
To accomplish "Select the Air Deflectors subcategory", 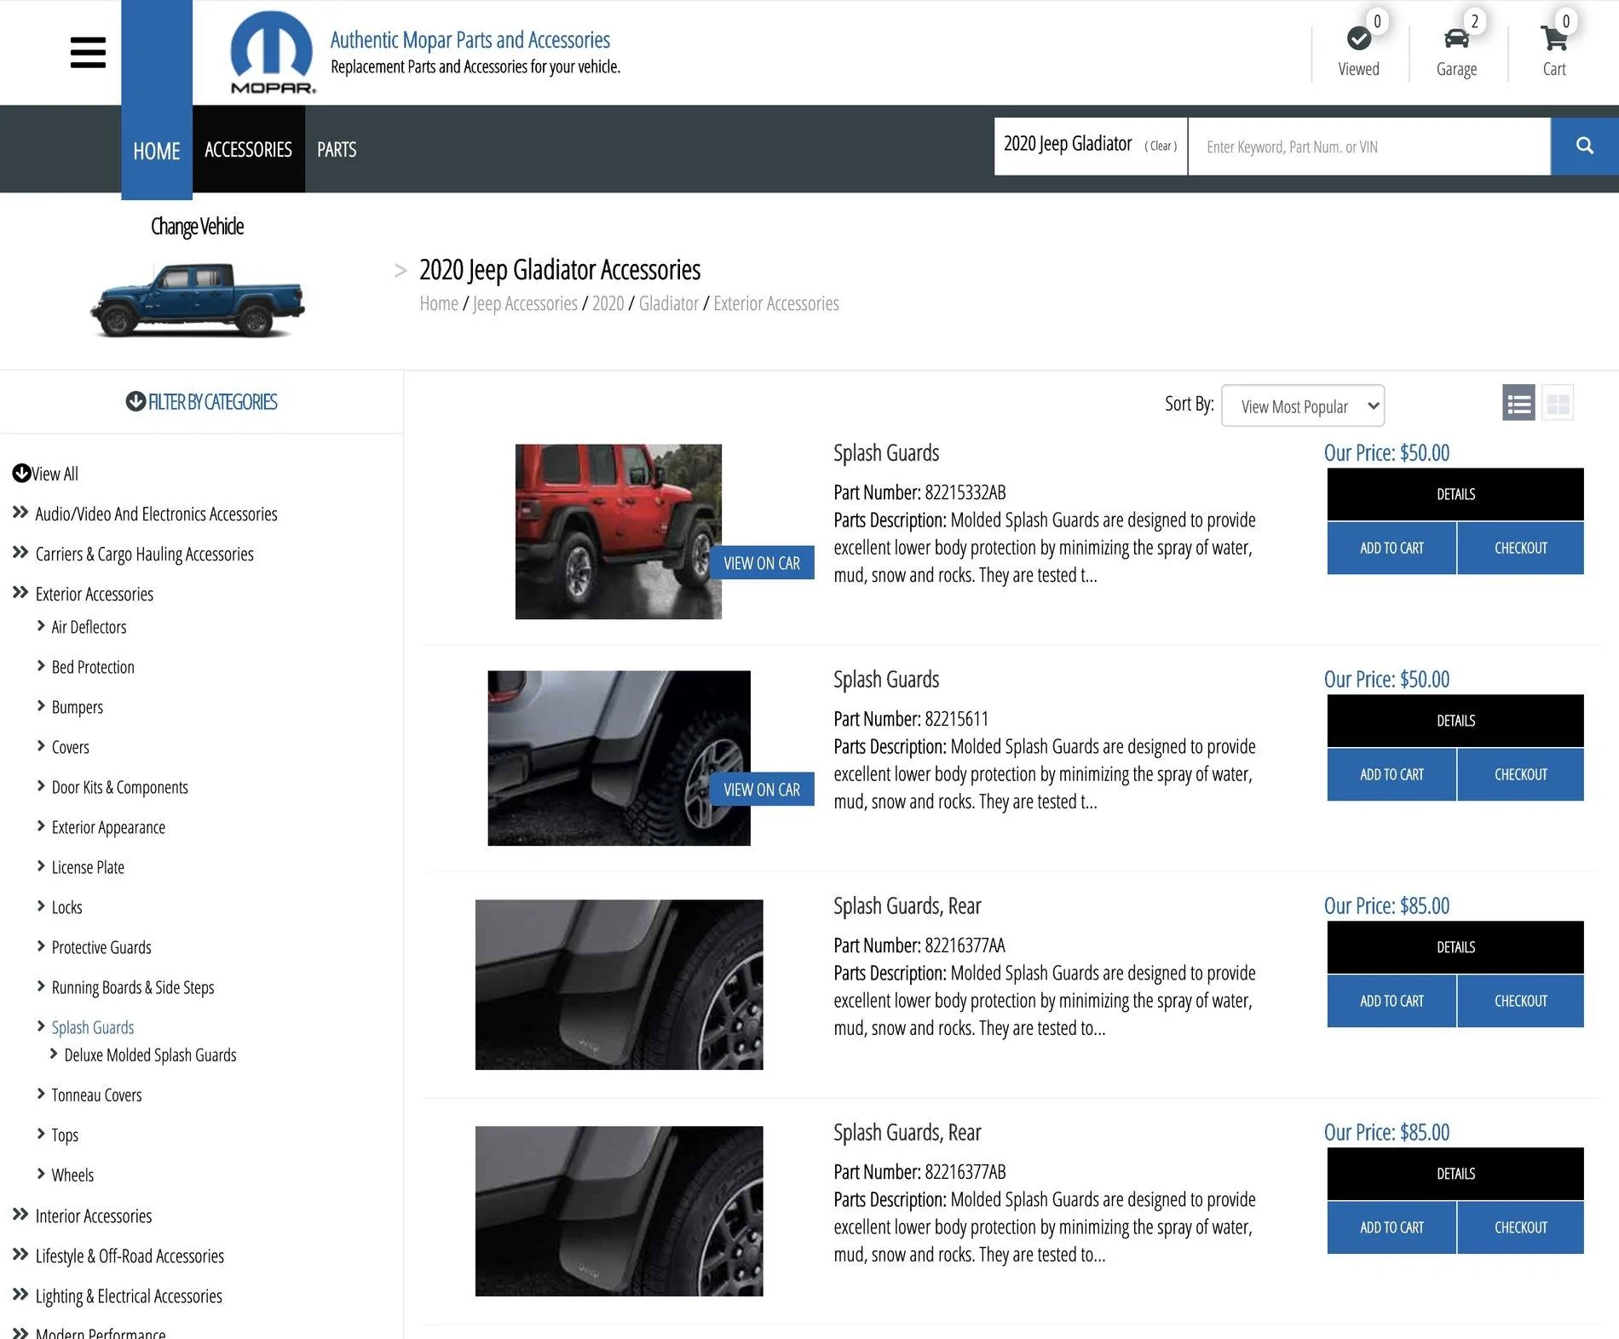I will (x=89, y=627).
